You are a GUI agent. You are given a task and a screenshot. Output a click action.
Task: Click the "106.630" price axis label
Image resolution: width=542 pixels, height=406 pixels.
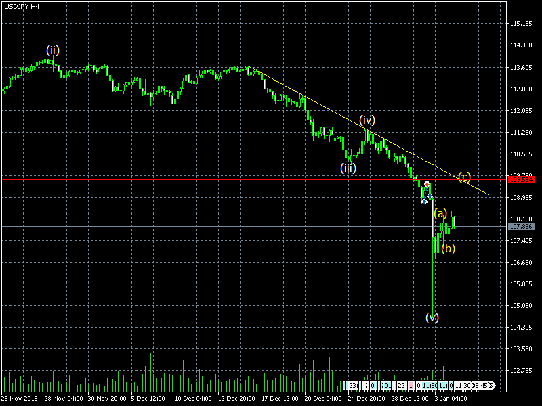click(x=521, y=263)
